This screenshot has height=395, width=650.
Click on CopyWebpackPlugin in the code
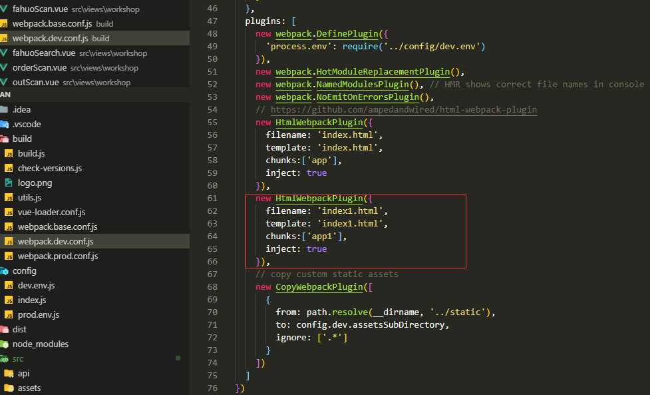tap(319, 286)
